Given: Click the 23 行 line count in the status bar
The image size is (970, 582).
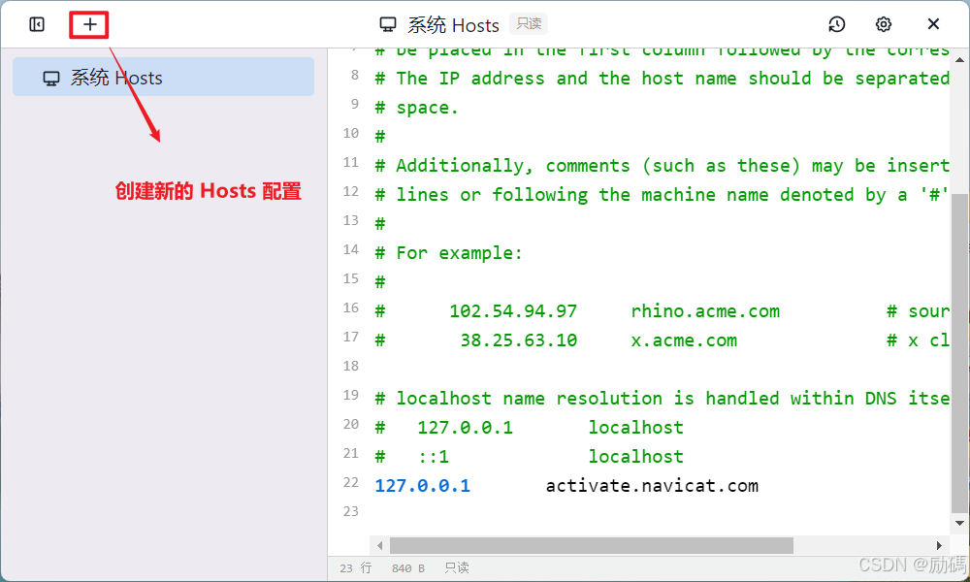Looking at the screenshot, I should point(357,567).
